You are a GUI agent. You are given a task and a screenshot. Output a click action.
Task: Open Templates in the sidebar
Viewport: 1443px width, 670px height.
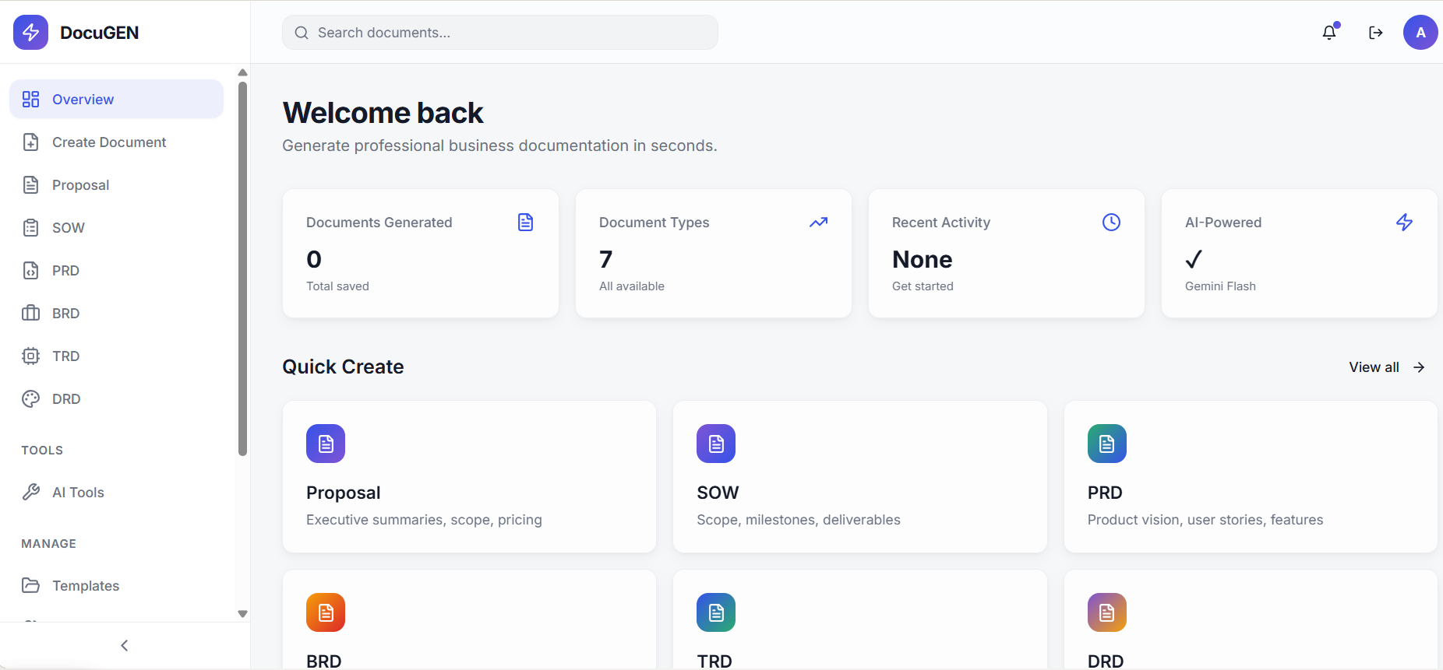tap(116, 585)
